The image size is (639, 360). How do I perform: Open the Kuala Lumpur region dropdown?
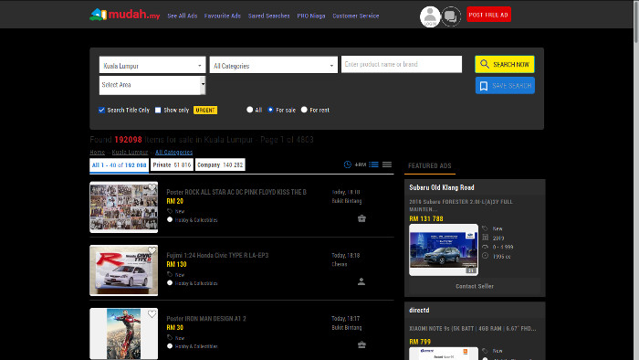[152, 65]
